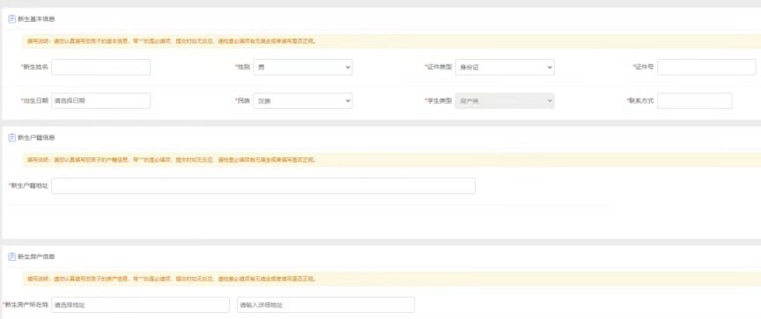Image resolution: width=761 pixels, height=319 pixels.
Task: Click the 请输入详细地址 input field
Action: pos(326,305)
